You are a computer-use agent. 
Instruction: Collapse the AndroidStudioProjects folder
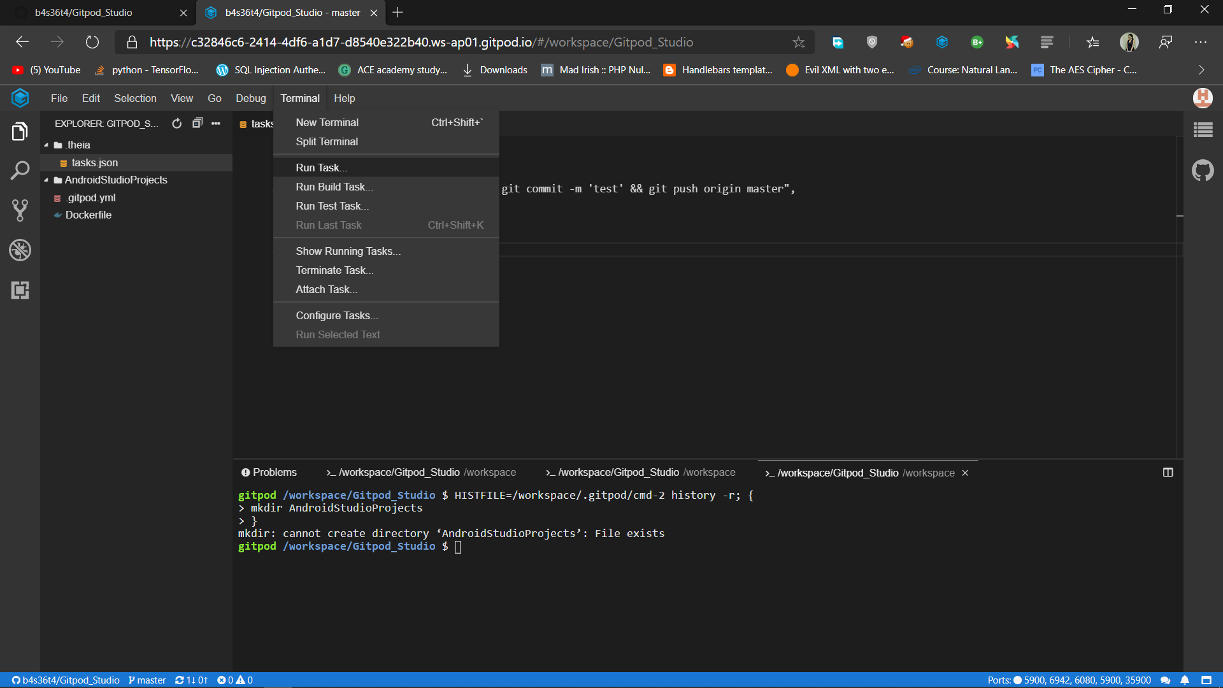(x=46, y=180)
